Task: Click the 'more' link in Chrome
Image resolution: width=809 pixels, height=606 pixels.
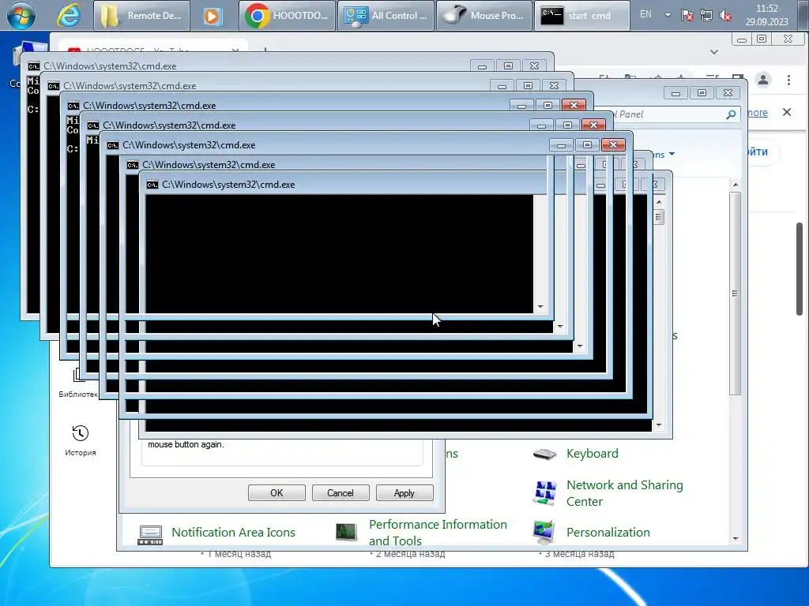Action: [x=758, y=112]
